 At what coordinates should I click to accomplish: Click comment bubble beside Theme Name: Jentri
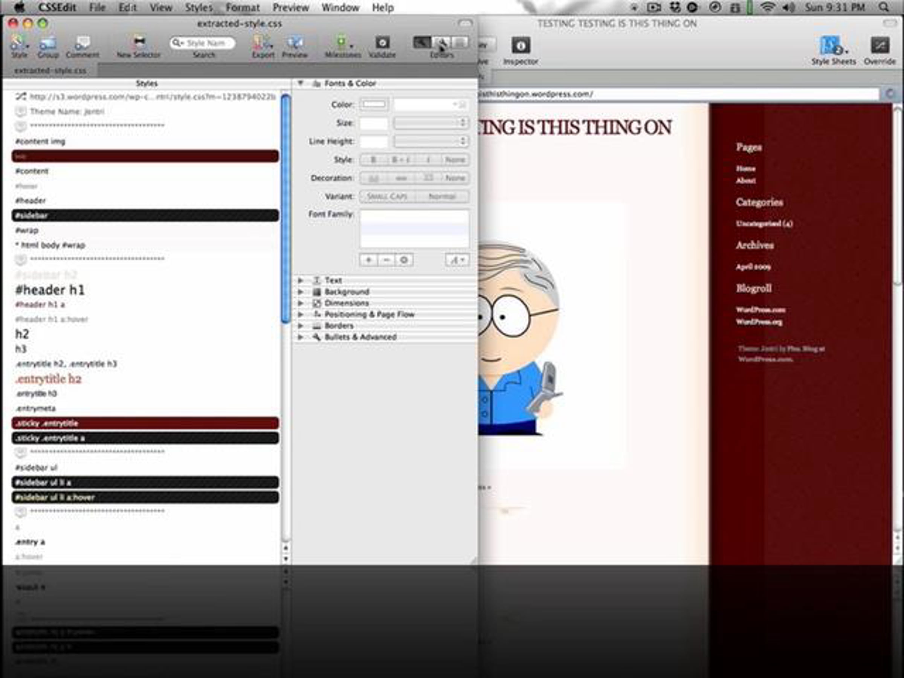(x=20, y=111)
